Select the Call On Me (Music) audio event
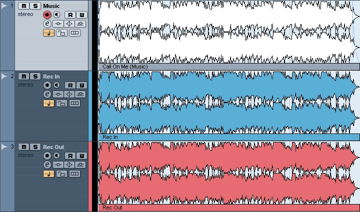This screenshot has width=360, height=212. [x=229, y=35]
